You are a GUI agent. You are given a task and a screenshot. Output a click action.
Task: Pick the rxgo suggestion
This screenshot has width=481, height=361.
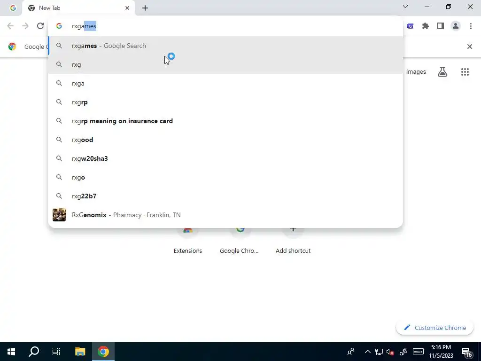click(225, 177)
